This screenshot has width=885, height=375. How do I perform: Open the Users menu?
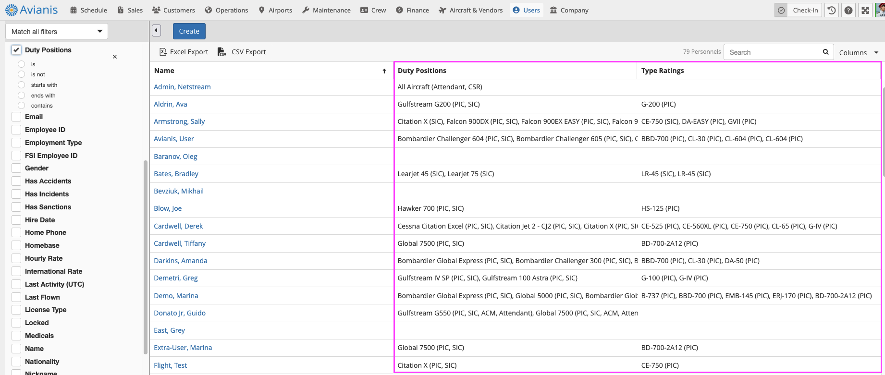[527, 10]
